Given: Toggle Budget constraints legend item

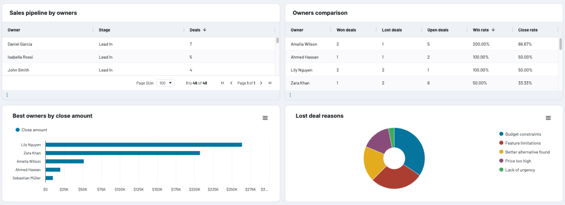Looking at the screenshot, I should (520, 134).
